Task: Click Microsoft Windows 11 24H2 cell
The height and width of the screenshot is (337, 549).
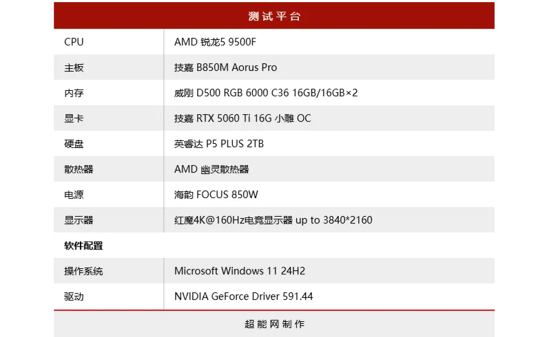Action: pyautogui.click(x=240, y=271)
